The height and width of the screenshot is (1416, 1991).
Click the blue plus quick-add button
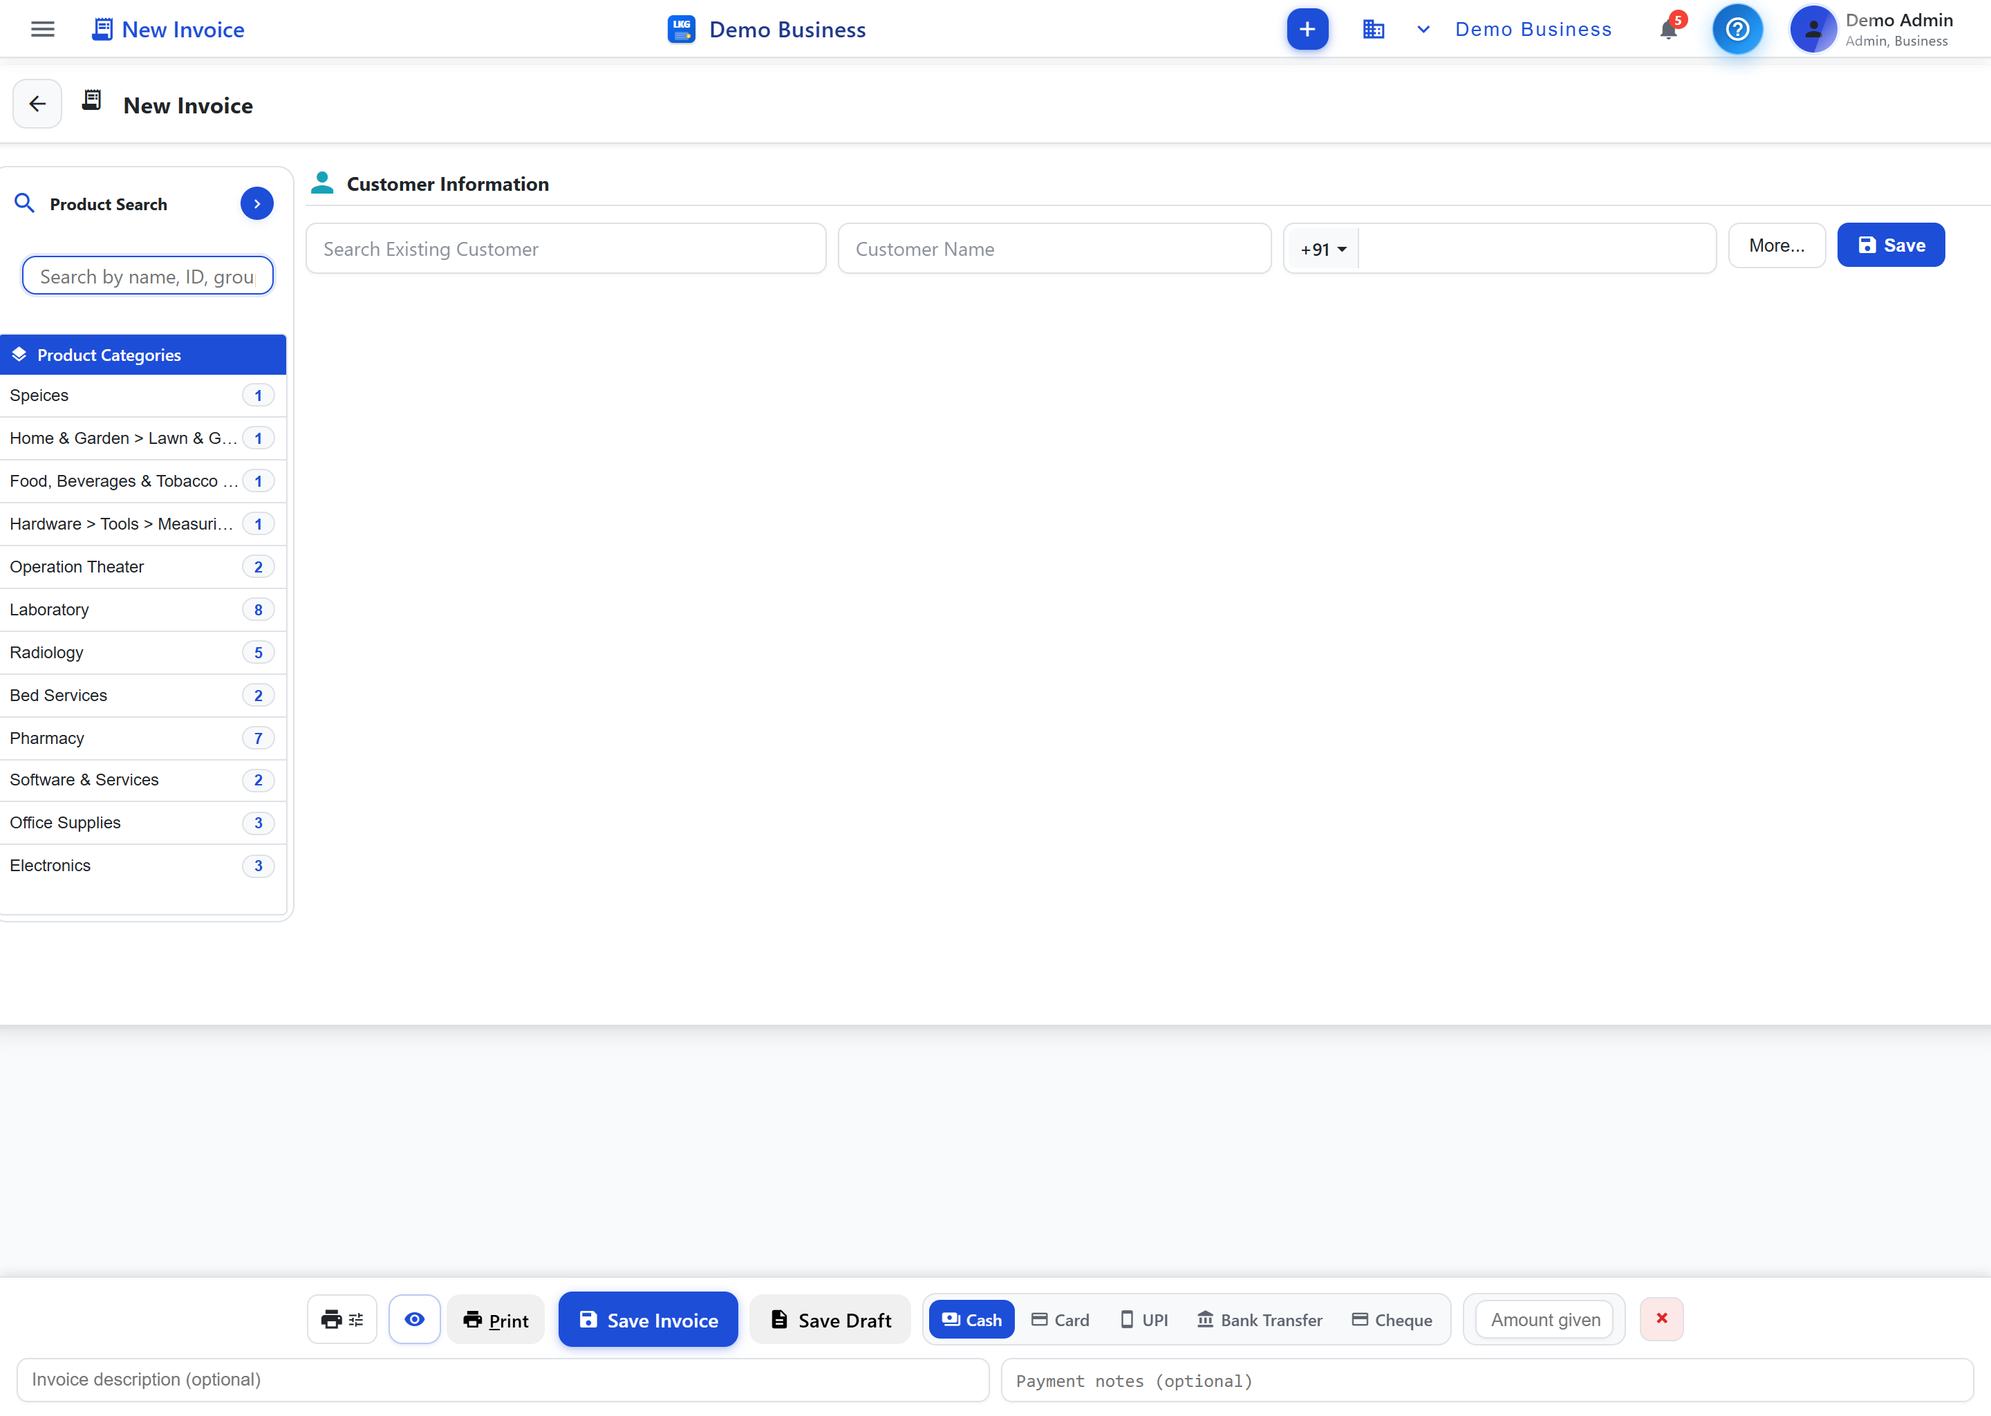click(x=1307, y=30)
